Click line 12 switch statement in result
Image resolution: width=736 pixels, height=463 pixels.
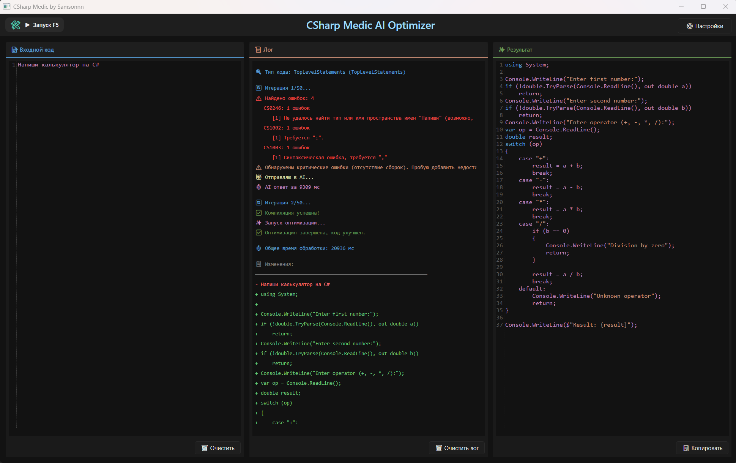(523, 144)
